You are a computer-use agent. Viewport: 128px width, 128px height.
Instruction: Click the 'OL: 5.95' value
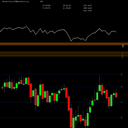coord(88,11)
